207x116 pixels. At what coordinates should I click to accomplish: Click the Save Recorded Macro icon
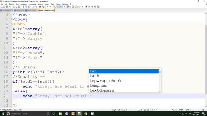point(98,7)
